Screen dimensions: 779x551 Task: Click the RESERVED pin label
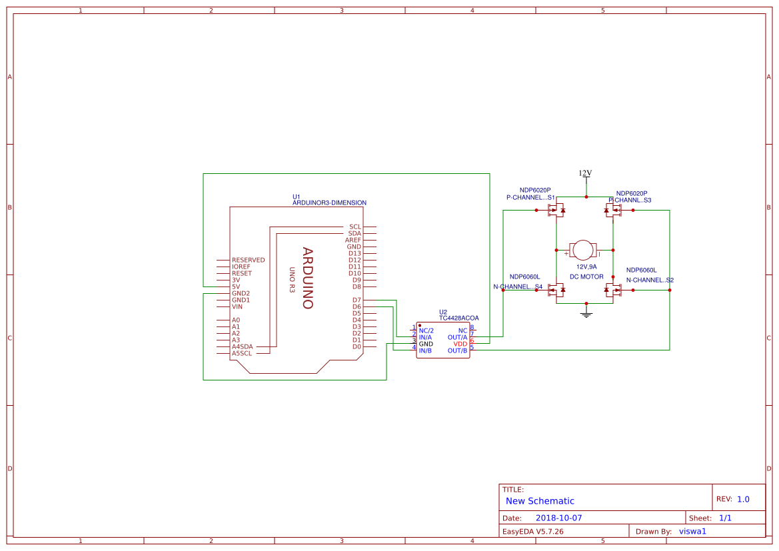click(249, 260)
